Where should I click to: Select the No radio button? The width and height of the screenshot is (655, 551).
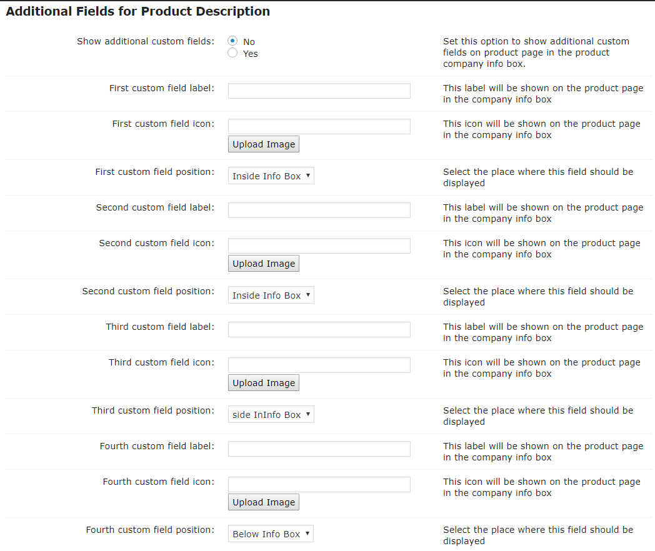point(232,41)
